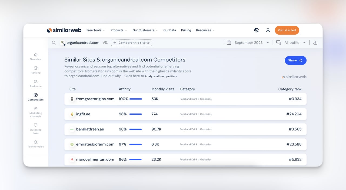Open the globe search icon in the header

click(x=257, y=30)
